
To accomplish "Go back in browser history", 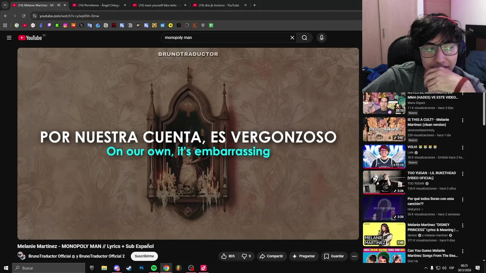I will 5,16.
